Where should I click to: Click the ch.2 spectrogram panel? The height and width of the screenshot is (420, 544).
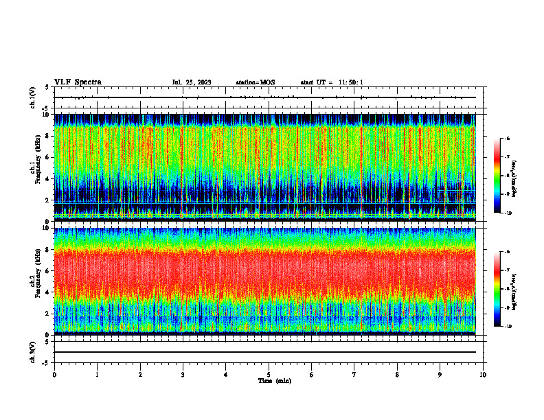(x=265, y=281)
